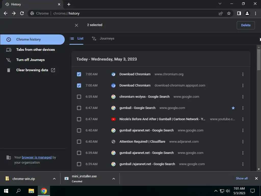Screen dimensions: 261x196
Task: Click the Chrome taskbar icon
Action: click(x=44, y=191)
